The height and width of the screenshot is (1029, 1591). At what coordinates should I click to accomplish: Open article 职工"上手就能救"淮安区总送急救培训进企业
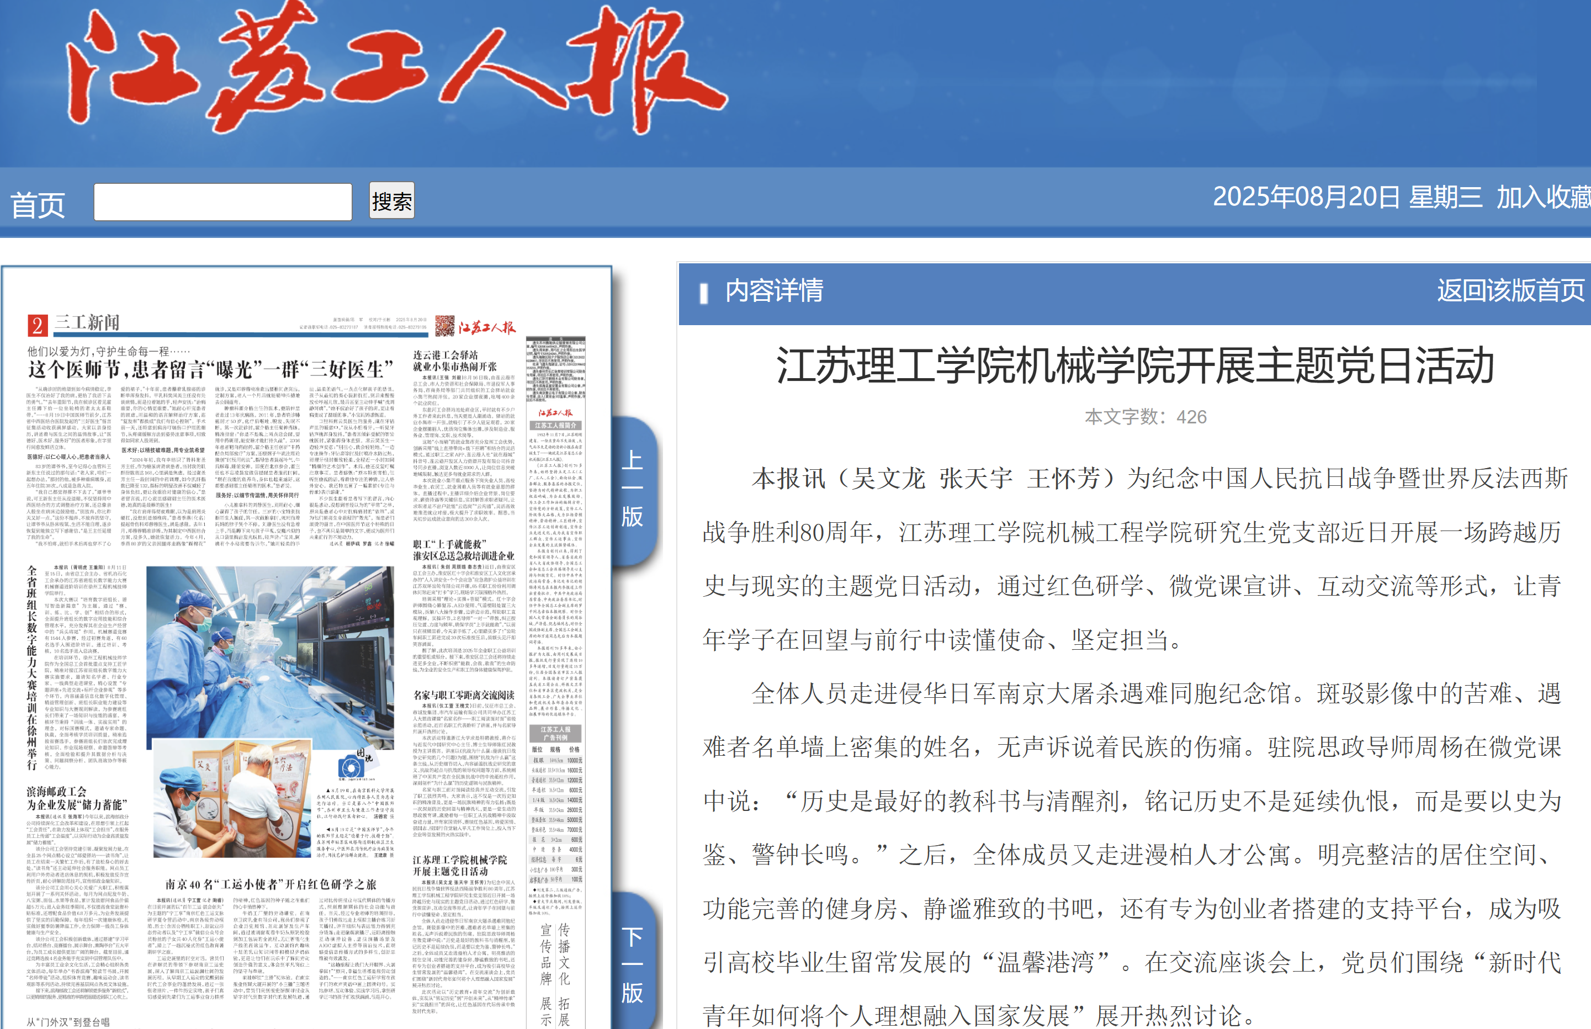(x=463, y=550)
